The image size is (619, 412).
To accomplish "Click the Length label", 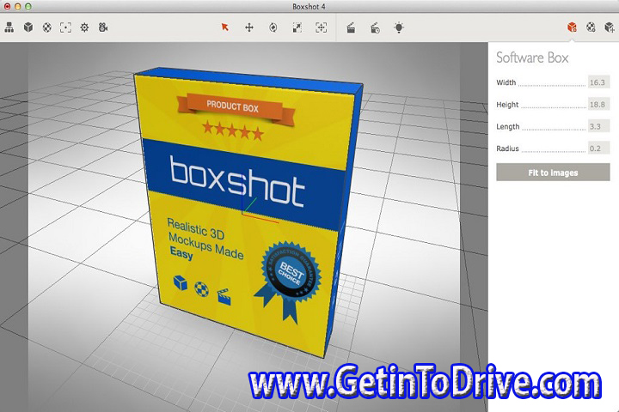I will (x=508, y=126).
